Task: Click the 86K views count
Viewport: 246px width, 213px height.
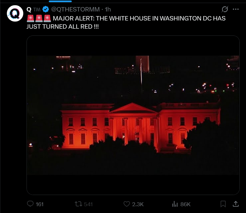Action: click(185, 204)
